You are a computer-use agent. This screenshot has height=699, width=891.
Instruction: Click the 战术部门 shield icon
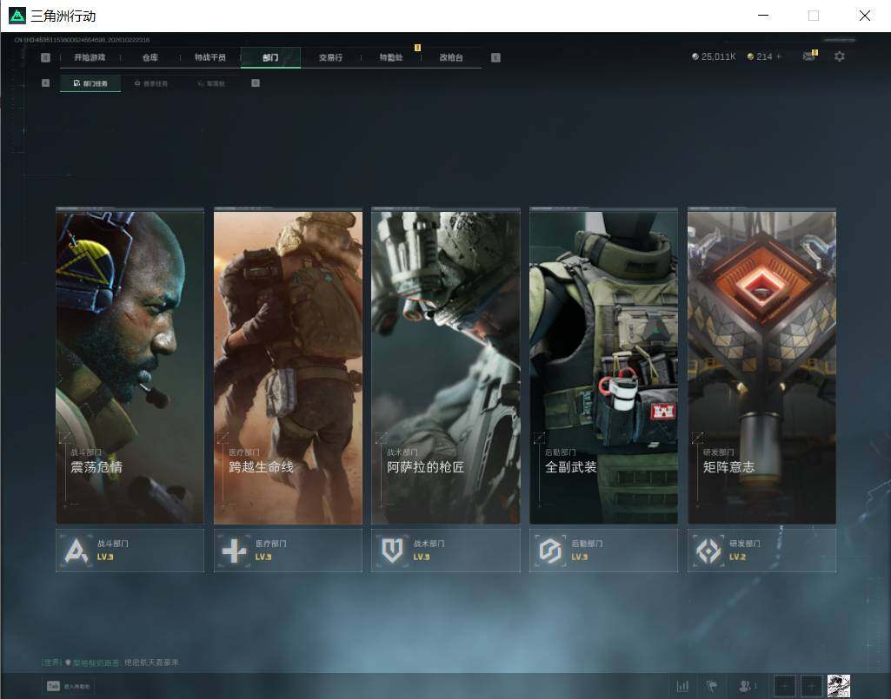point(392,551)
